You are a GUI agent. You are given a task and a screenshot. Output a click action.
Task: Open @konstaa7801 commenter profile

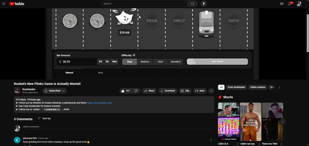point(30,138)
